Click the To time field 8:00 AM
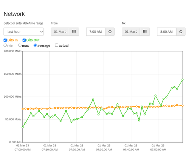 [x=167, y=32]
